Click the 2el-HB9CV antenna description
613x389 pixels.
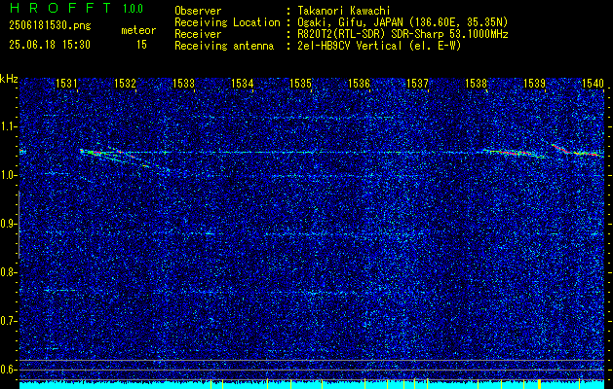pos(379,46)
